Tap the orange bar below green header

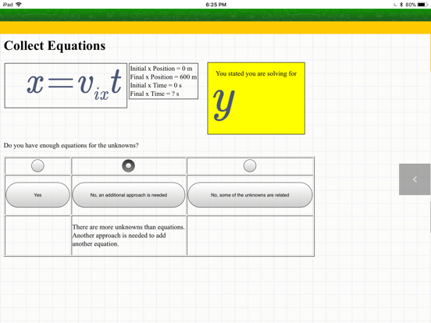(x=215, y=27)
